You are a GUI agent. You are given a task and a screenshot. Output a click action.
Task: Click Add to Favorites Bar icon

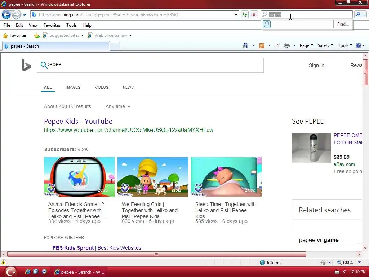[37, 35]
